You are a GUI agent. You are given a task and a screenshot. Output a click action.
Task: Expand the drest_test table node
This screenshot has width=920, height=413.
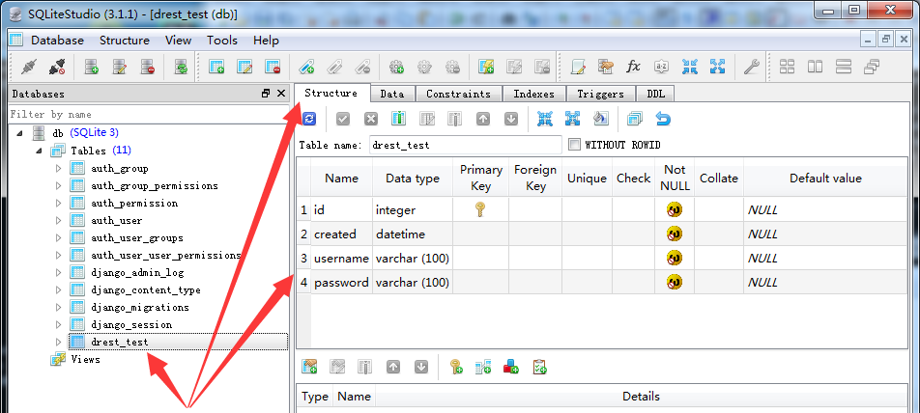tap(58, 342)
